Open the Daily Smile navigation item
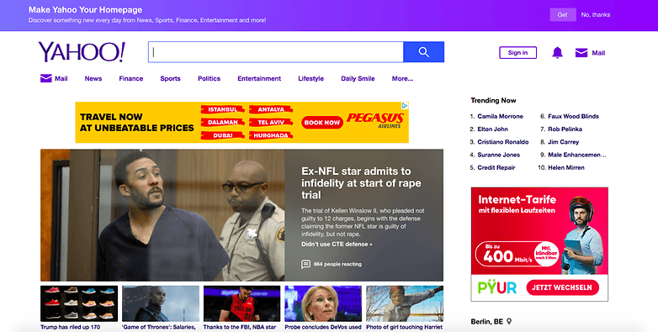658x332 pixels. pos(358,78)
